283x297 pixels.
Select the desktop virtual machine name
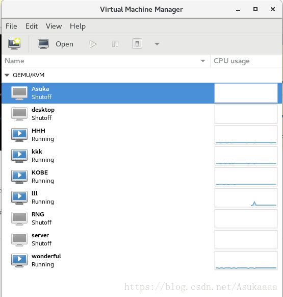coord(43,110)
